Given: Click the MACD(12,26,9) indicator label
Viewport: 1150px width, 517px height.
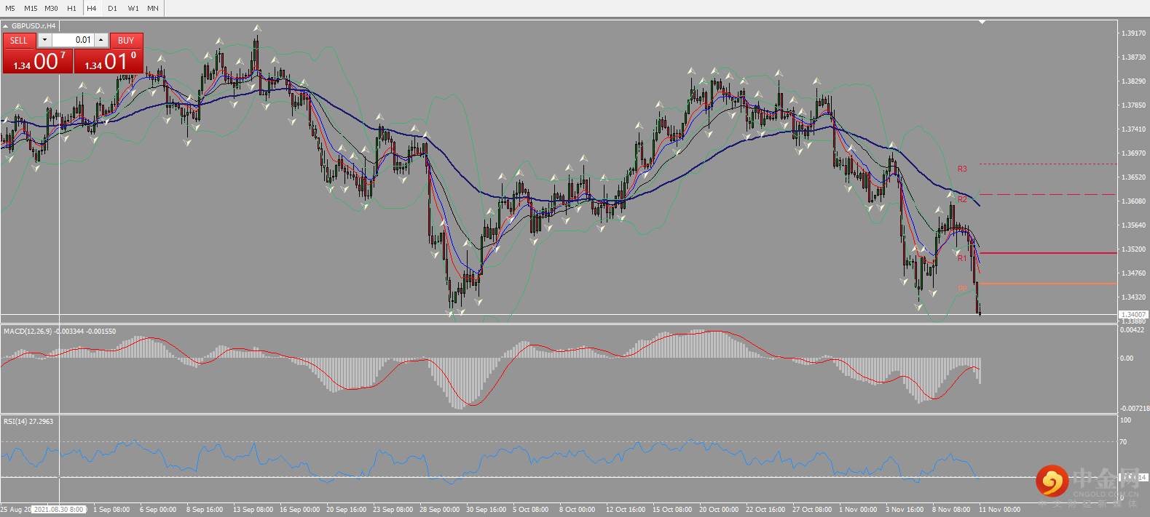Looking at the screenshot, I should 28,332.
